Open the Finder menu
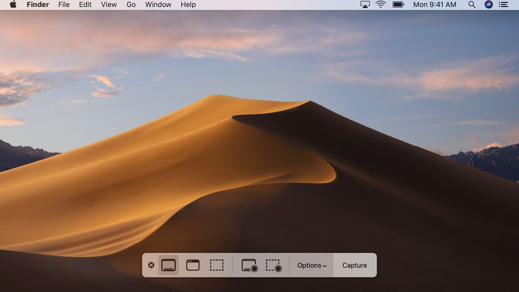This screenshot has width=519, height=292. pyautogui.click(x=38, y=5)
